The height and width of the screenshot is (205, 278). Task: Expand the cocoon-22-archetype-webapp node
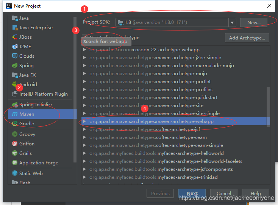coord(84,50)
